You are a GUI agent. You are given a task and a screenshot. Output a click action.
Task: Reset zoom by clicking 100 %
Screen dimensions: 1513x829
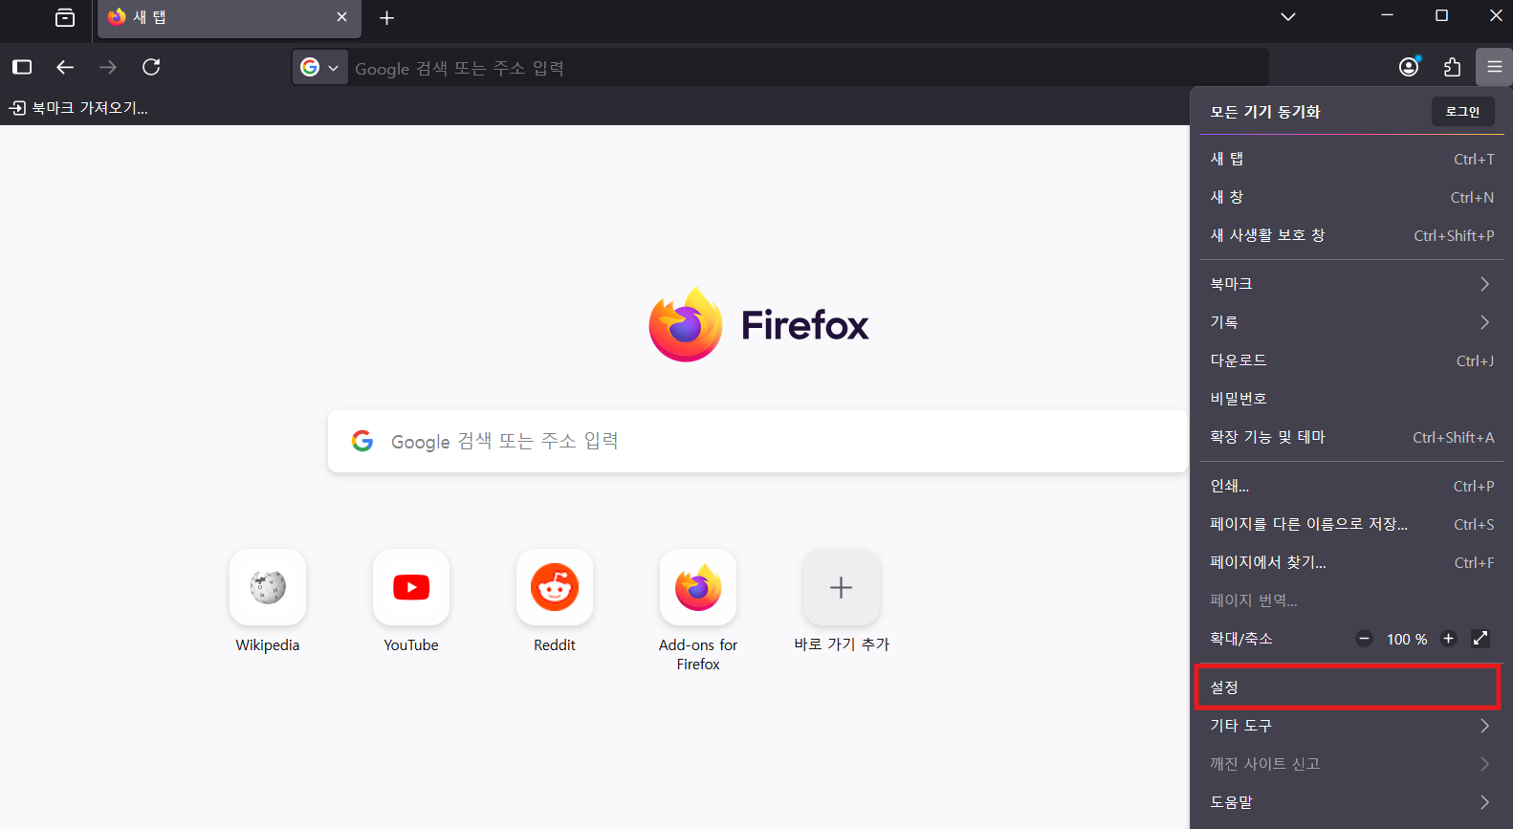1407,639
